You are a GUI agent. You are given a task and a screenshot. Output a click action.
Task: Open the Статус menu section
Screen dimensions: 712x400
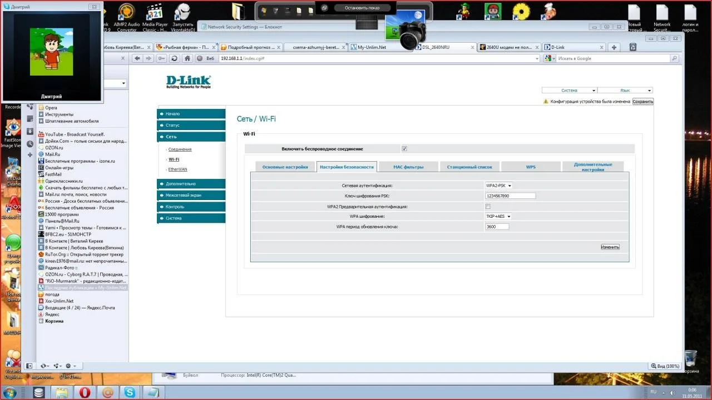tap(191, 126)
